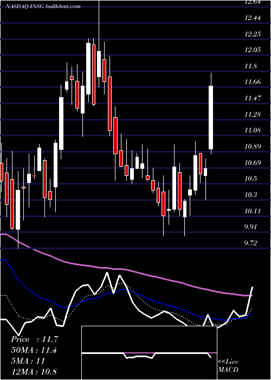The width and height of the screenshot is (271, 380).
Task: Click the 50MA : 11.4 readout
Action: tap(34, 350)
